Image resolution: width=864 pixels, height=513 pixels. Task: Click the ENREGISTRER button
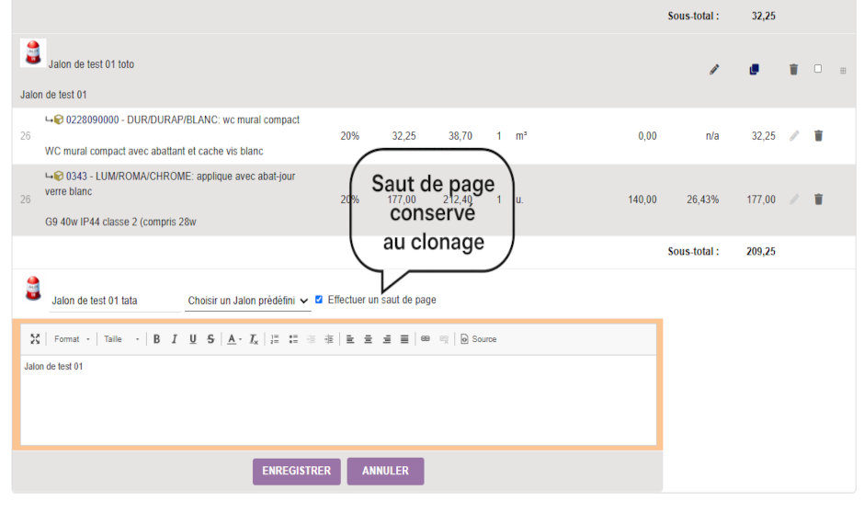tap(296, 471)
